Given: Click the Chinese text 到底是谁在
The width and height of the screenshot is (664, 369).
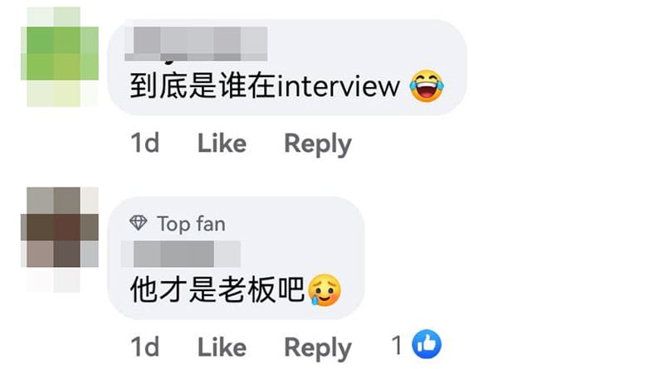Looking at the screenshot, I should [203, 86].
